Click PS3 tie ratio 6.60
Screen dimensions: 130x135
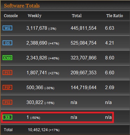[x=110, y=73]
